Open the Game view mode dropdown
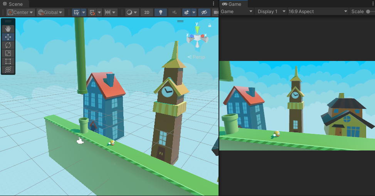The image size is (375, 196). point(237,12)
